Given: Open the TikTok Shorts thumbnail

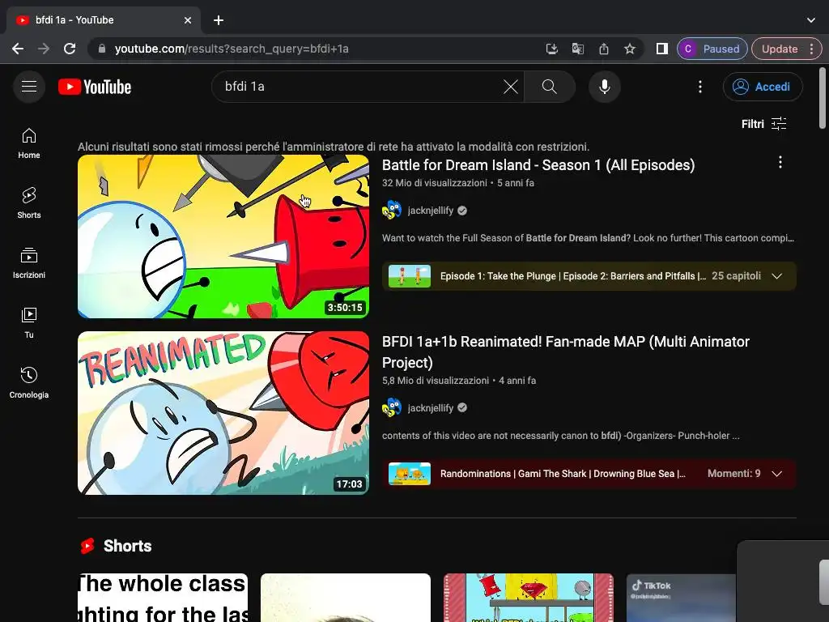Looking at the screenshot, I should pyautogui.click(x=681, y=598).
